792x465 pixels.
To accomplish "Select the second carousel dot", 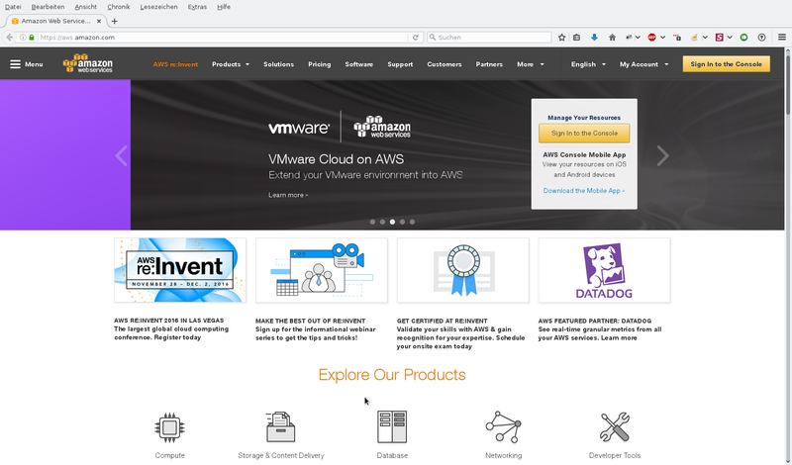I will (382, 223).
